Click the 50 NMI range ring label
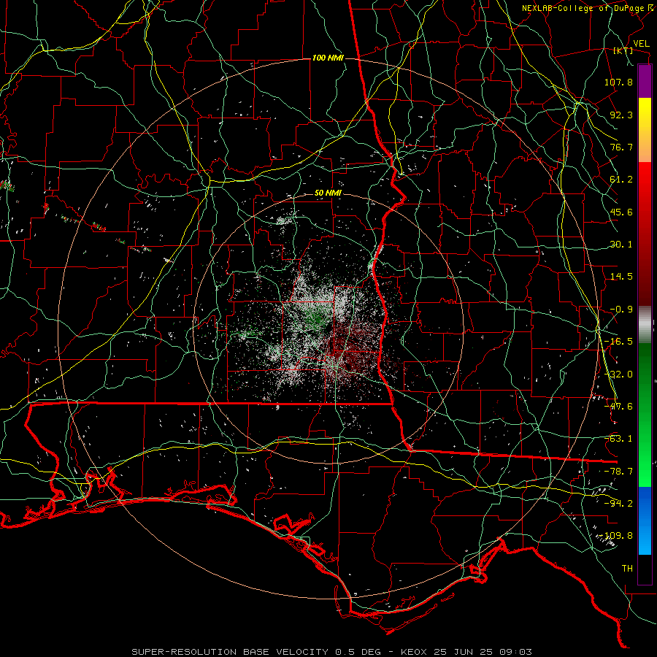Viewport: 657px width, 657px height. coord(328,193)
